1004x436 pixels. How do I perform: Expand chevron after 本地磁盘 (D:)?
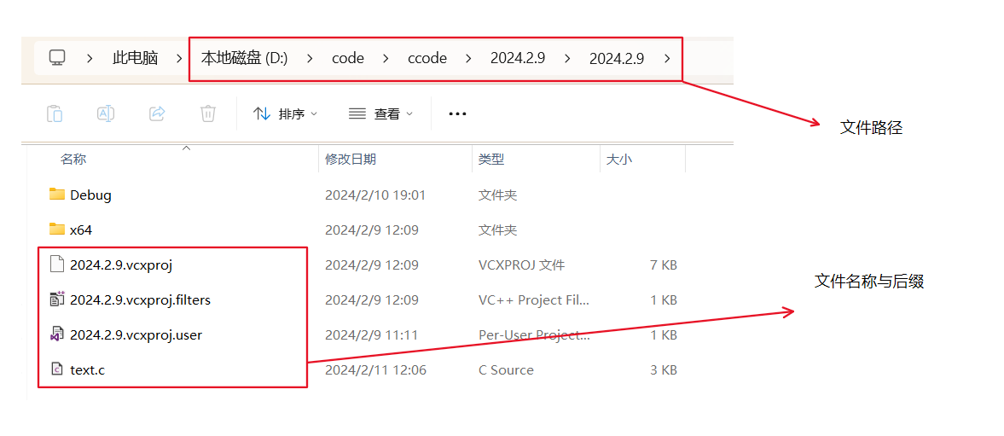(310, 58)
